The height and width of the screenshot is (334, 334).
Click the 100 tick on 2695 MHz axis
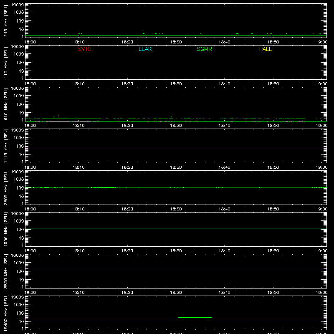pyautogui.click(x=20, y=187)
